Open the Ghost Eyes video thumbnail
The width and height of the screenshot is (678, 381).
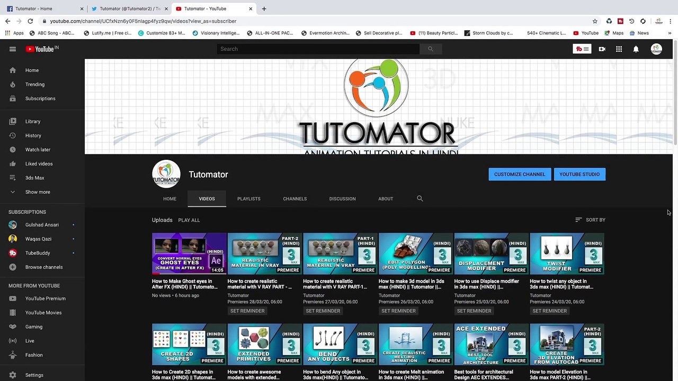coord(189,254)
